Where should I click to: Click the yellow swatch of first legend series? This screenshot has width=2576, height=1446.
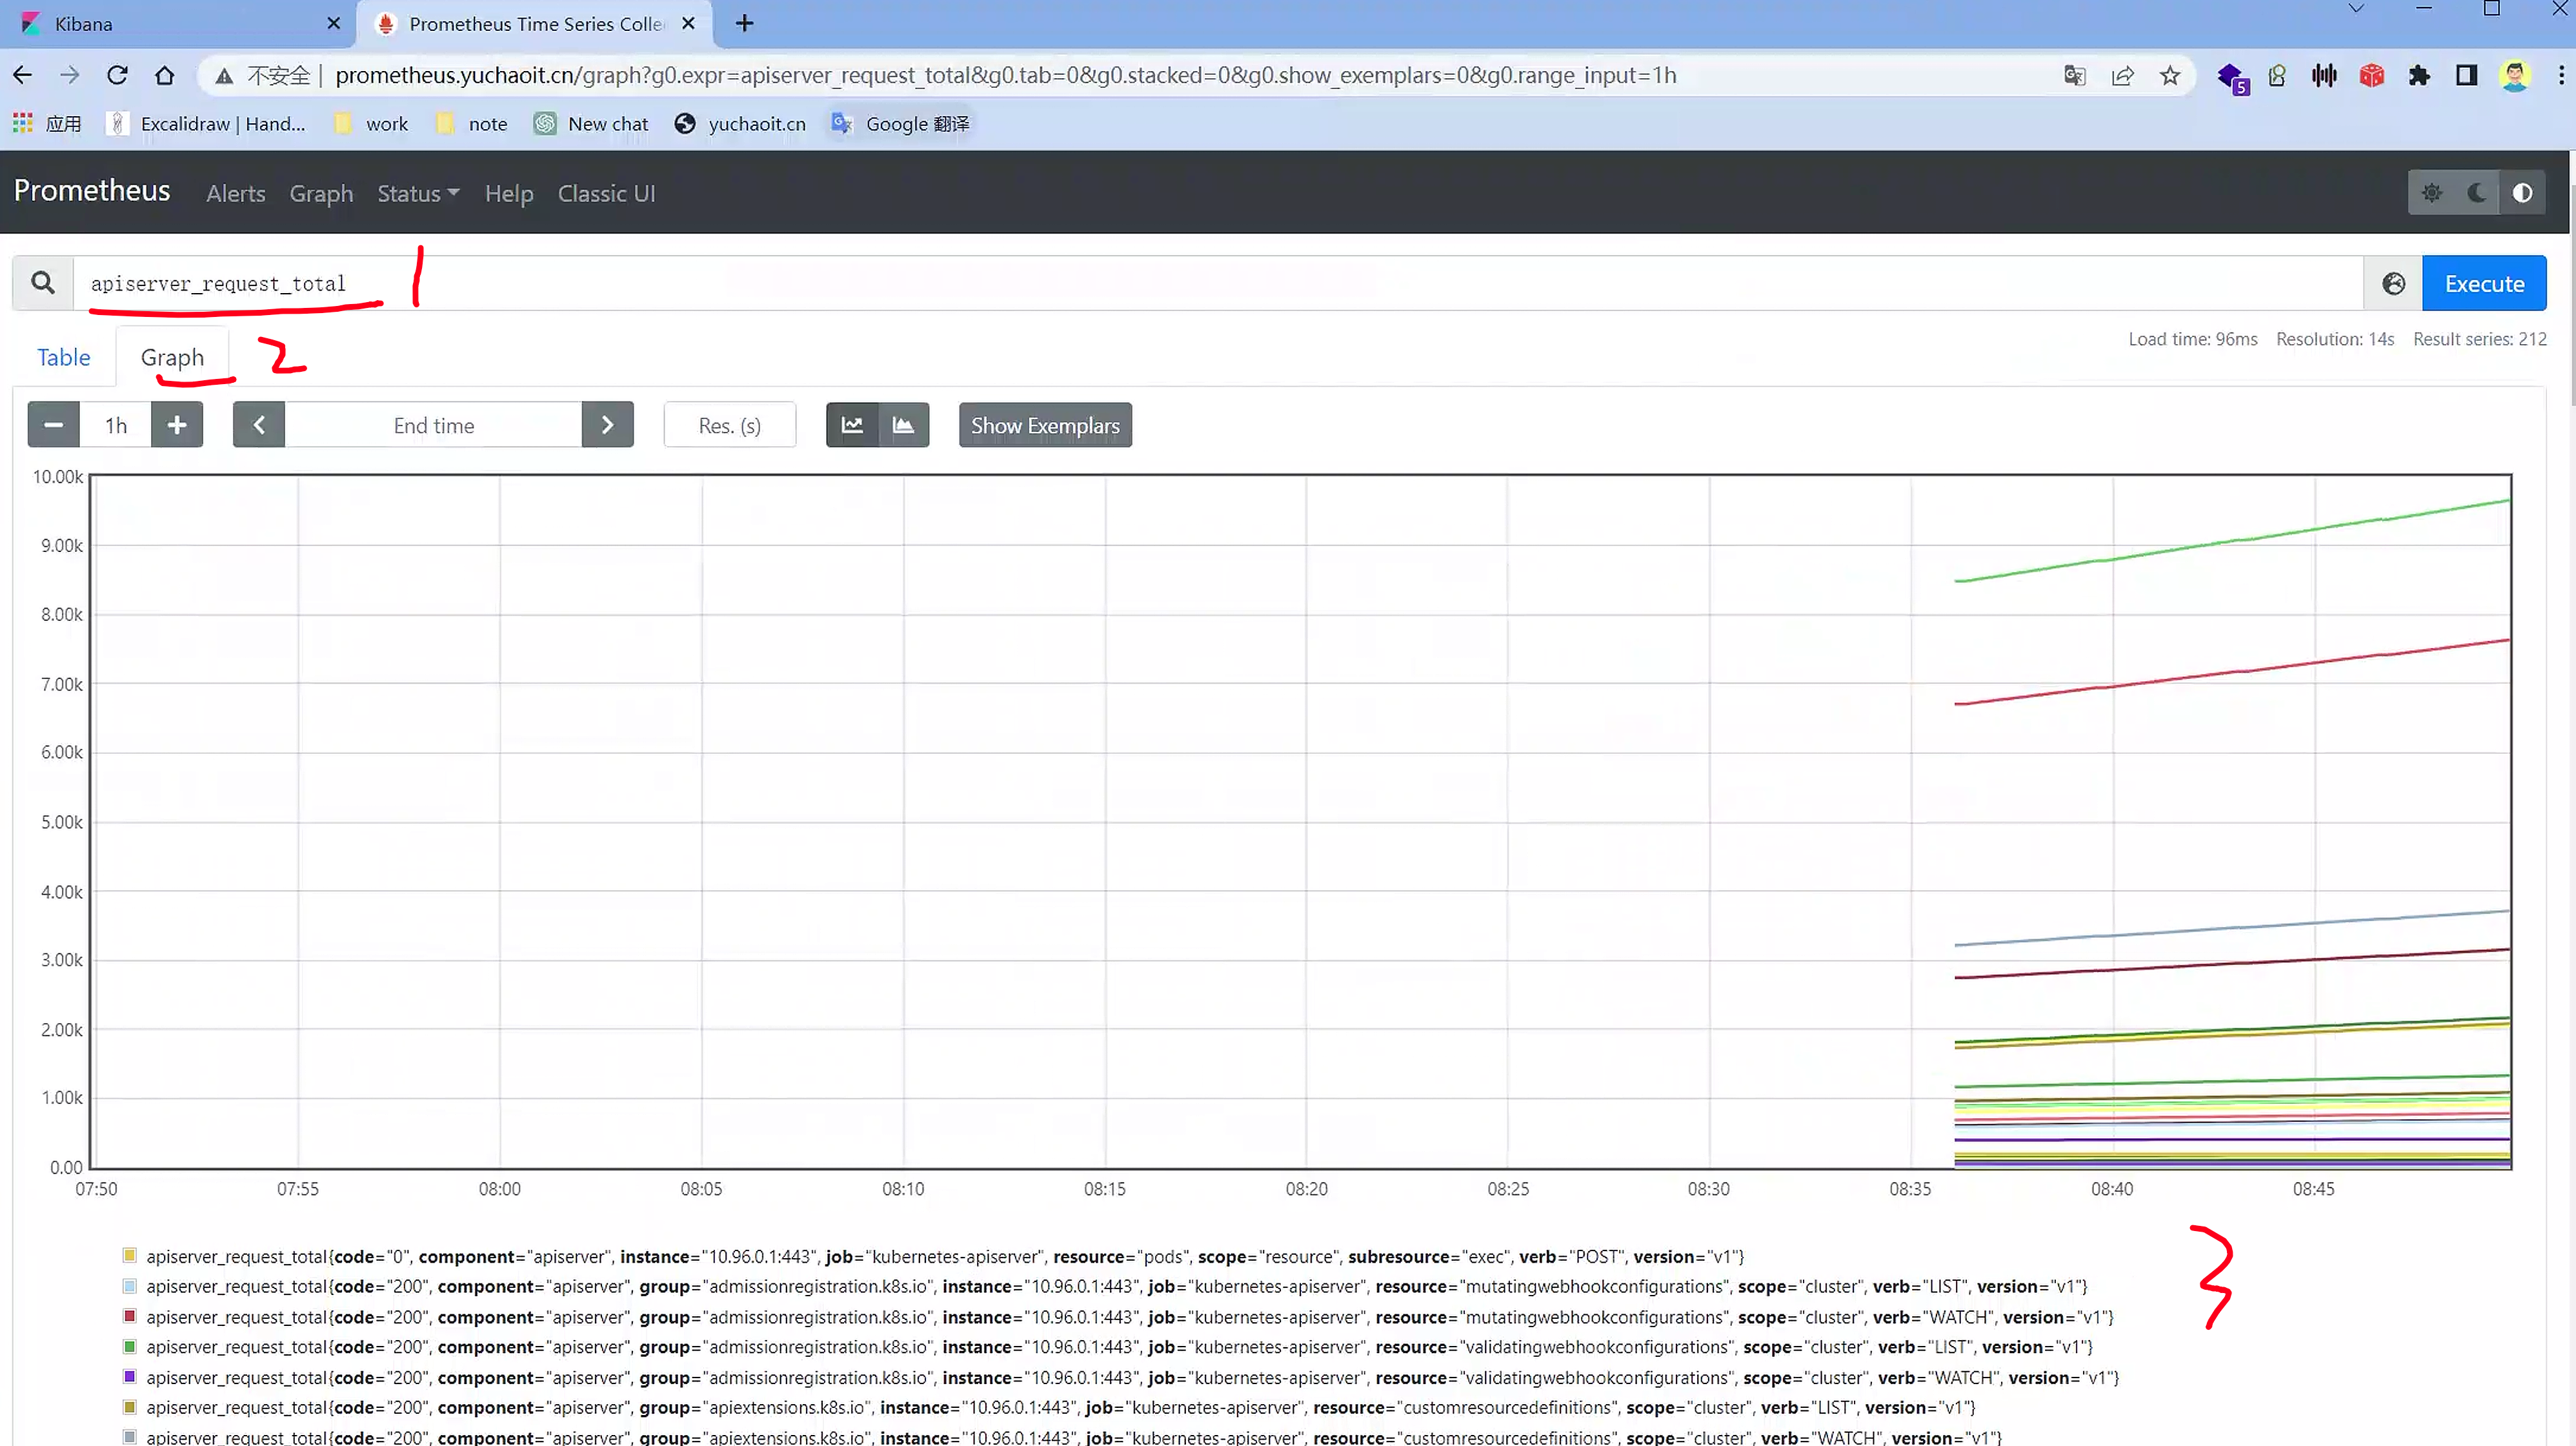pos(129,1255)
